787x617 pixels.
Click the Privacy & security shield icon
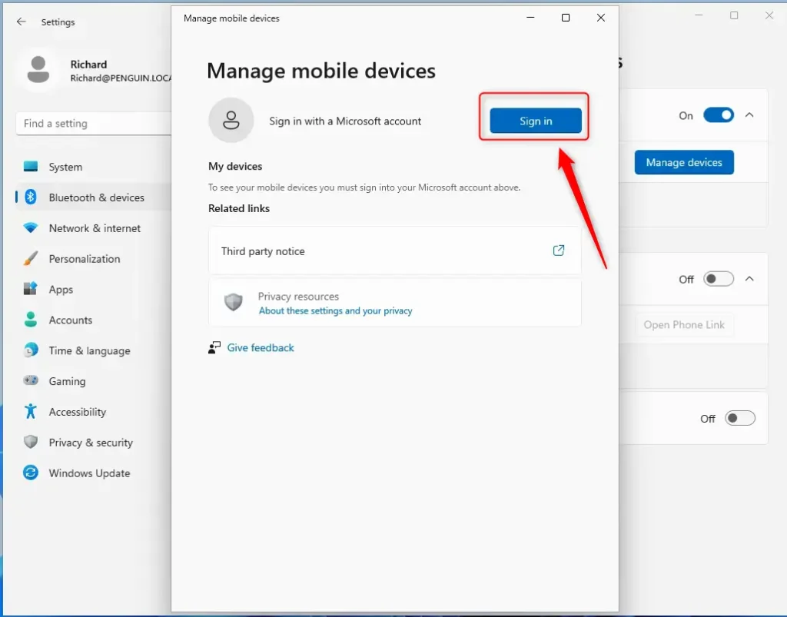pyautogui.click(x=31, y=442)
